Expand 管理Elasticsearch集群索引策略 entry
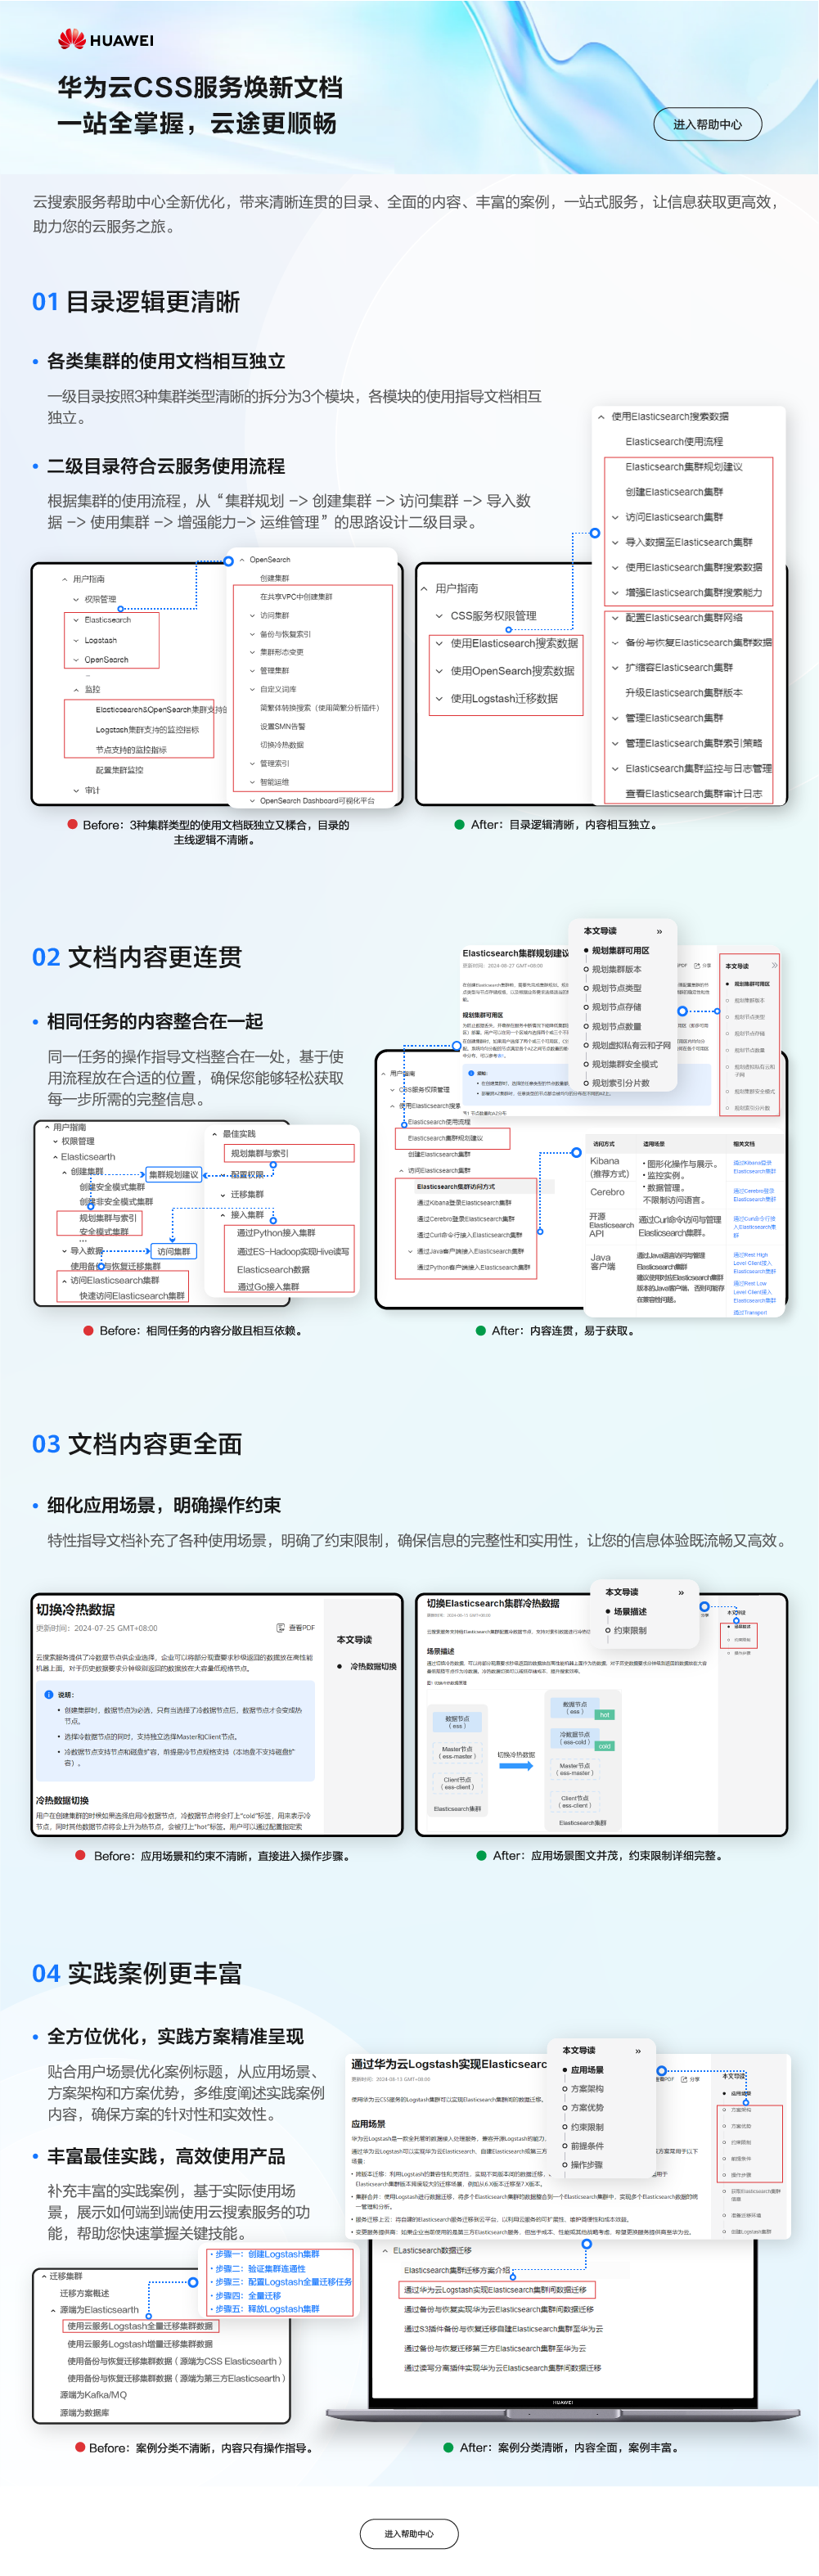This screenshot has height=2576, width=819. point(615,743)
